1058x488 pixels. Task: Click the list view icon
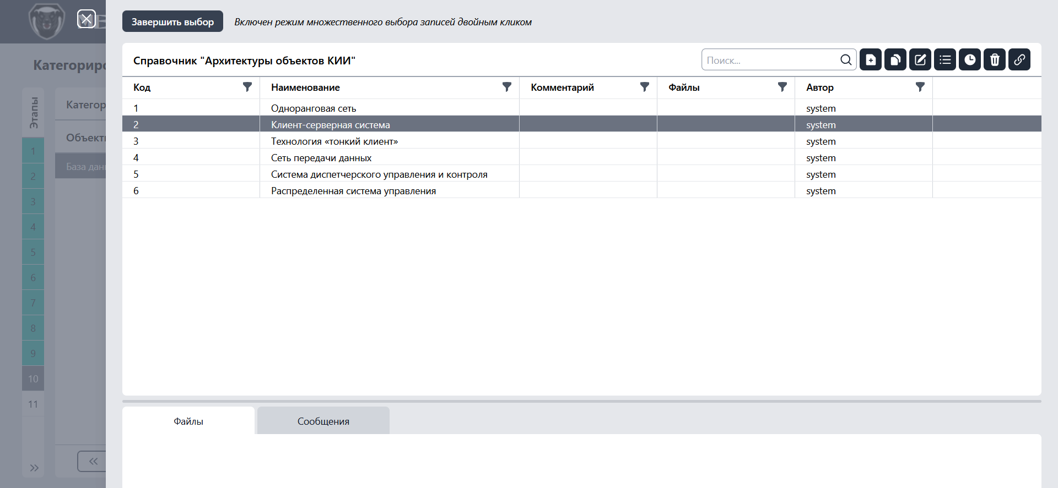pos(945,60)
